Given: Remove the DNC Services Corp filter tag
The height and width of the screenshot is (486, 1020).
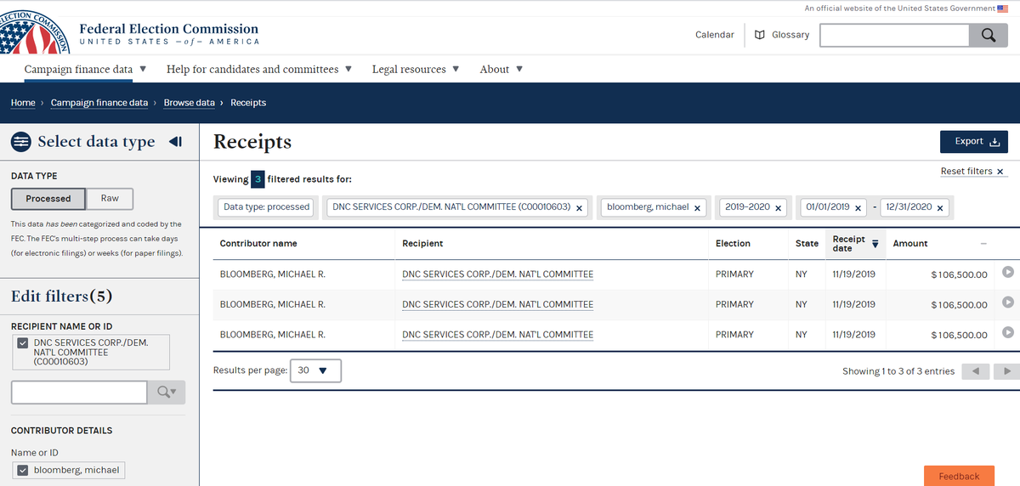Looking at the screenshot, I should 580,208.
